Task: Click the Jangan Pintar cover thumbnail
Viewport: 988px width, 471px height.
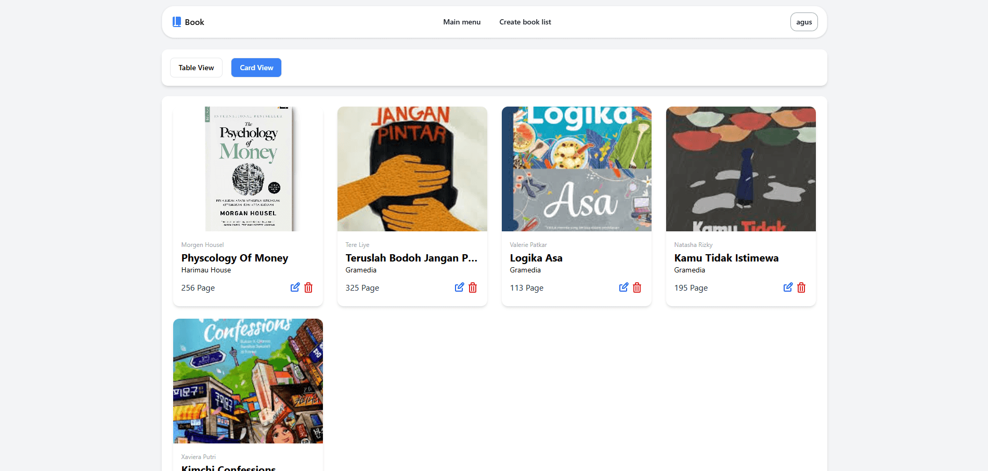Action: 412,169
